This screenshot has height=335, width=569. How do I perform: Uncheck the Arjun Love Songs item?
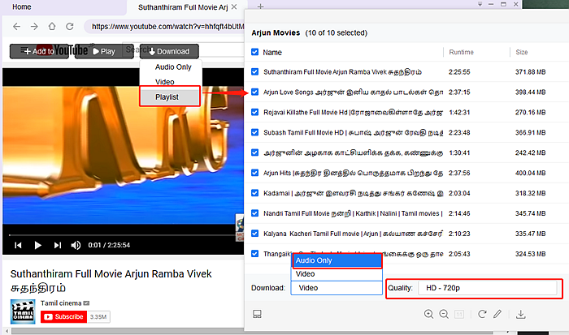254,92
